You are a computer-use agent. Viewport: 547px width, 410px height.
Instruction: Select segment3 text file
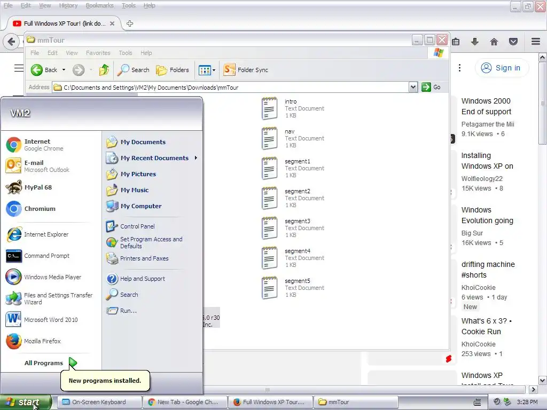(293, 228)
